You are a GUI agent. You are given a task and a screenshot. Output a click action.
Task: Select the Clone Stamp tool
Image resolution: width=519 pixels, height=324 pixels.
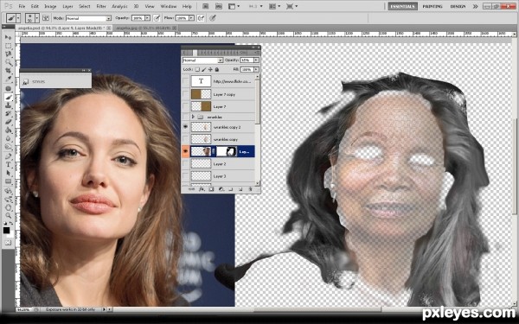tap(8, 105)
